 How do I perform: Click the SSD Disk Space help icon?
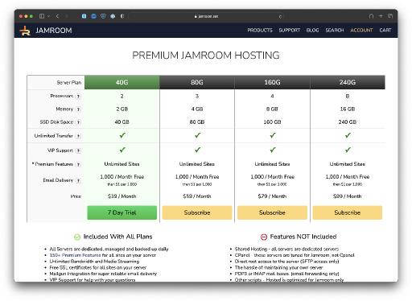tap(78, 122)
